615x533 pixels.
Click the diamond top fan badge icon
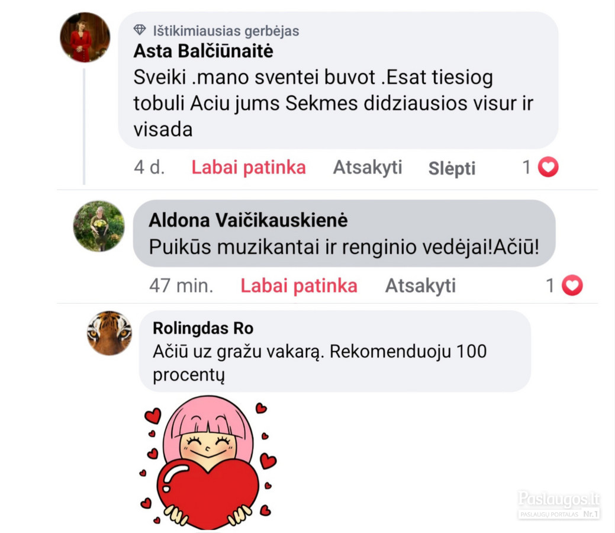click(139, 30)
